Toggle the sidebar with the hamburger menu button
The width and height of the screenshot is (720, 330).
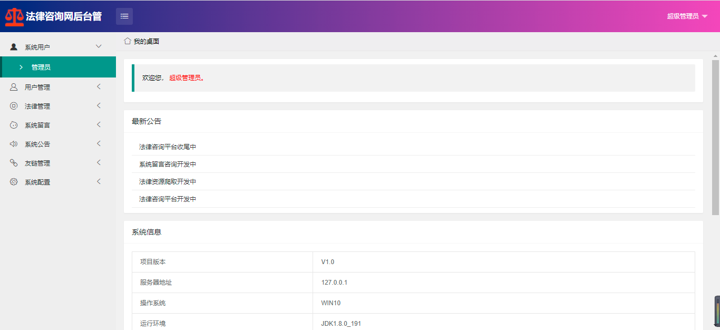click(124, 16)
